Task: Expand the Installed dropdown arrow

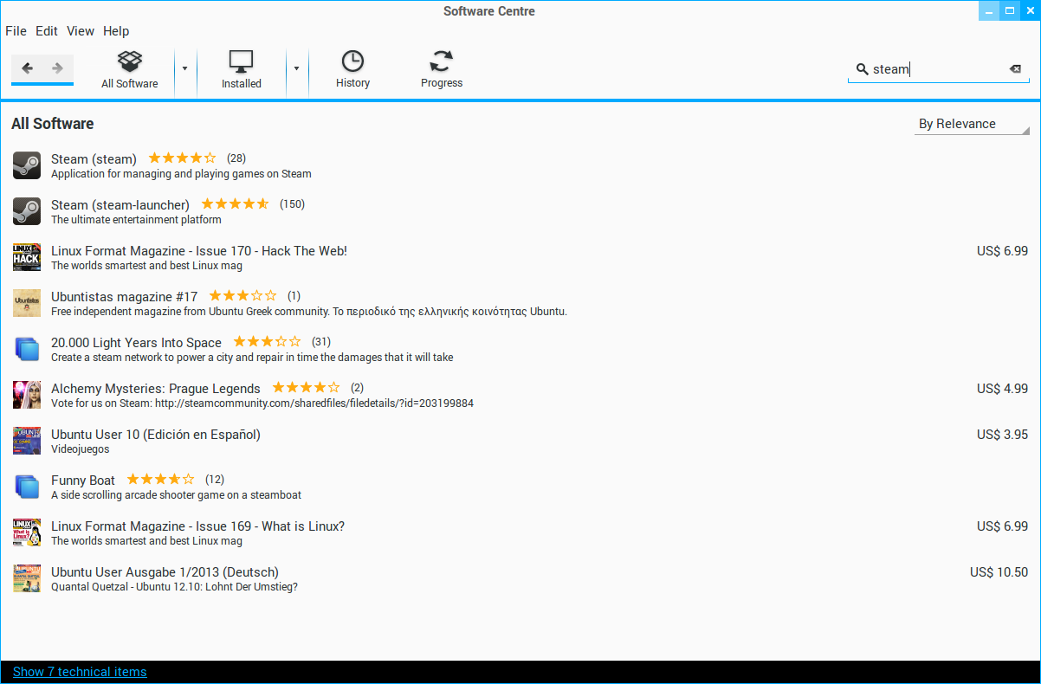Action: (296, 68)
